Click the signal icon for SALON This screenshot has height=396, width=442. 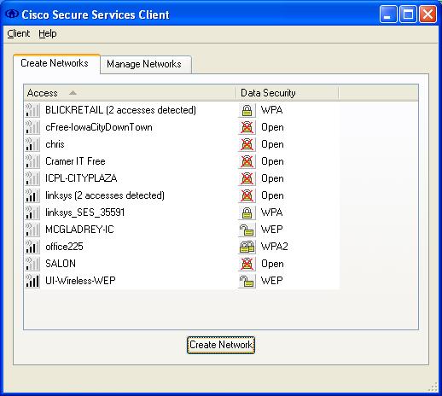(x=32, y=264)
